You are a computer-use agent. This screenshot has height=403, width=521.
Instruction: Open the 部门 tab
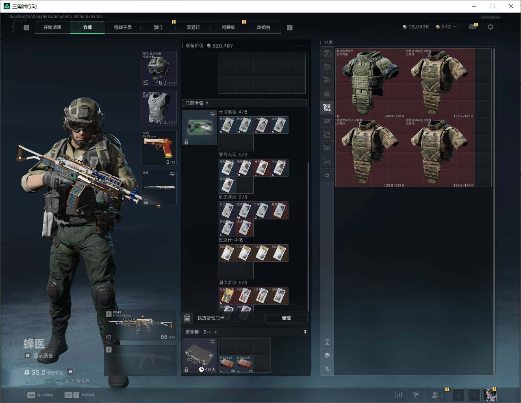tap(158, 27)
